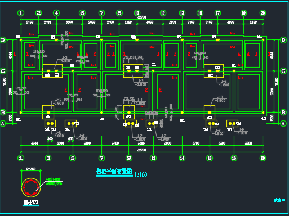Select axis bubble 15
The width and height of the screenshot is (289, 216).
[200, 13]
